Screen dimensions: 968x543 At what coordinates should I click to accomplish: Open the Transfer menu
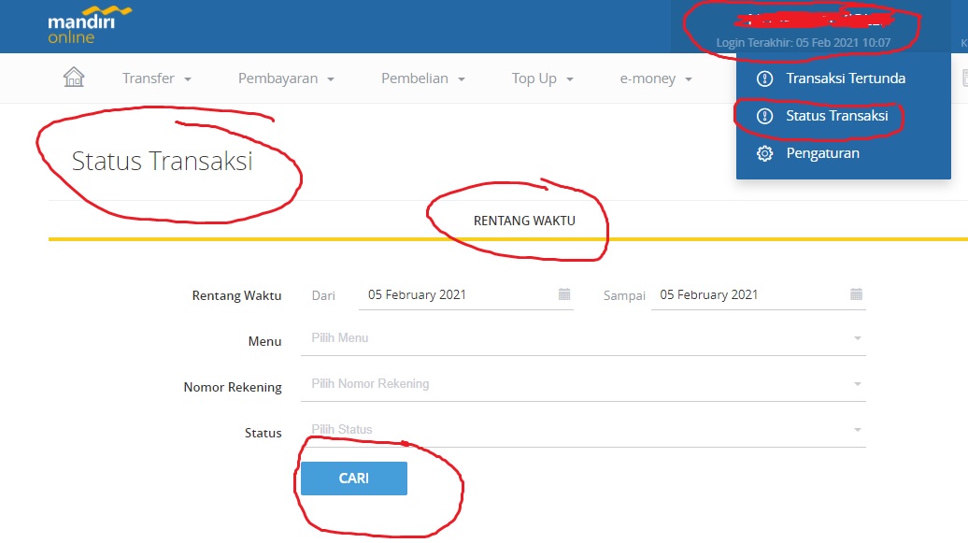[x=156, y=79]
